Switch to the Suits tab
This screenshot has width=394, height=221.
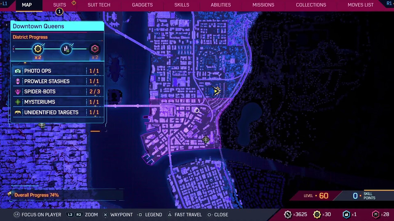(x=60, y=5)
